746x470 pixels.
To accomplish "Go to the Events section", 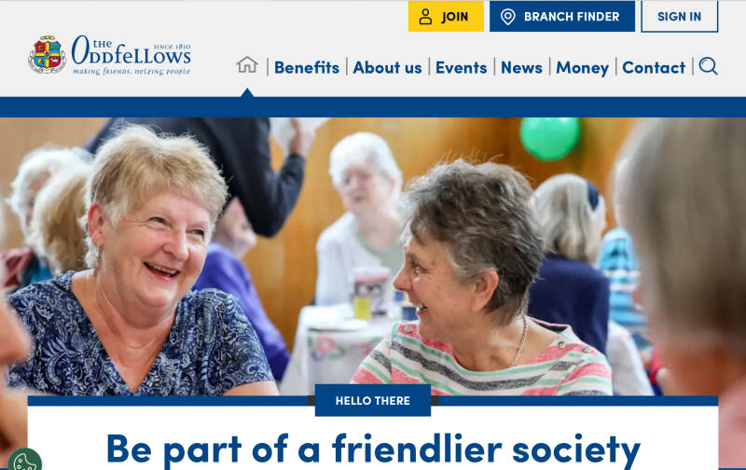I will (x=461, y=67).
